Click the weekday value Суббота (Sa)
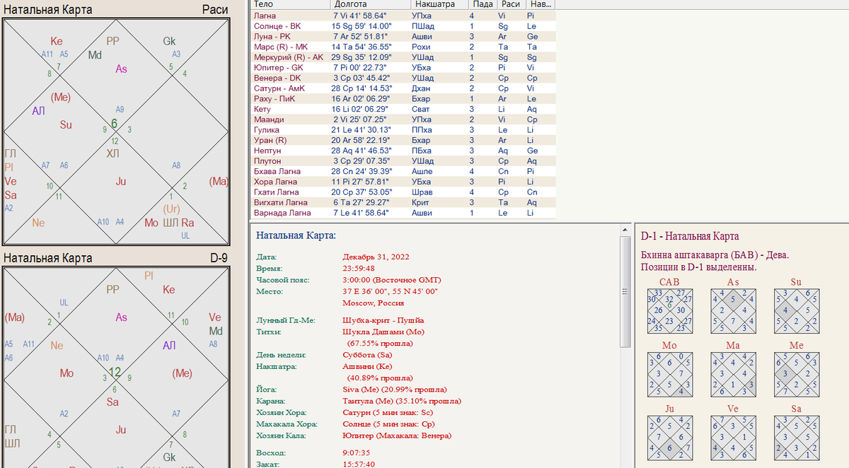Image resolution: width=849 pixels, height=468 pixels. click(x=368, y=355)
